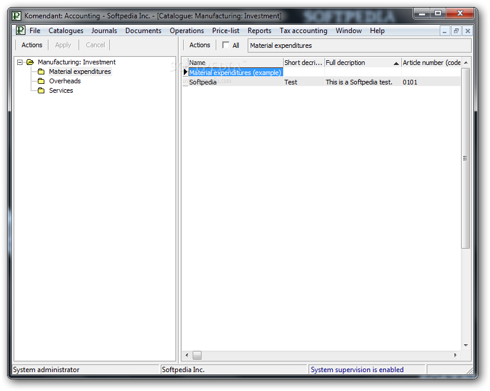Open the Catalogues menu
490x391 pixels.
[66, 31]
